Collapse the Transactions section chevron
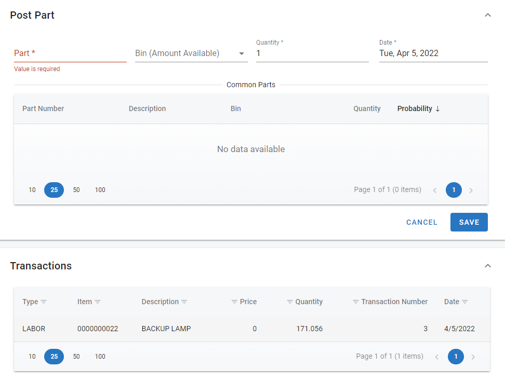505x381 pixels. pos(487,266)
